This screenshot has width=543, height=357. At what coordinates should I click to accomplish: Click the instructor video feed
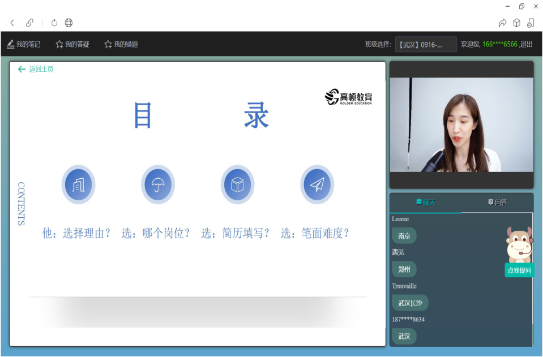click(461, 125)
